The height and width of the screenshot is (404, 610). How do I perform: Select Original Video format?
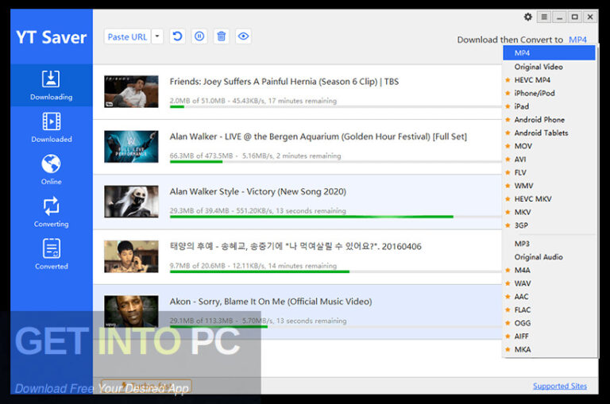(549, 67)
